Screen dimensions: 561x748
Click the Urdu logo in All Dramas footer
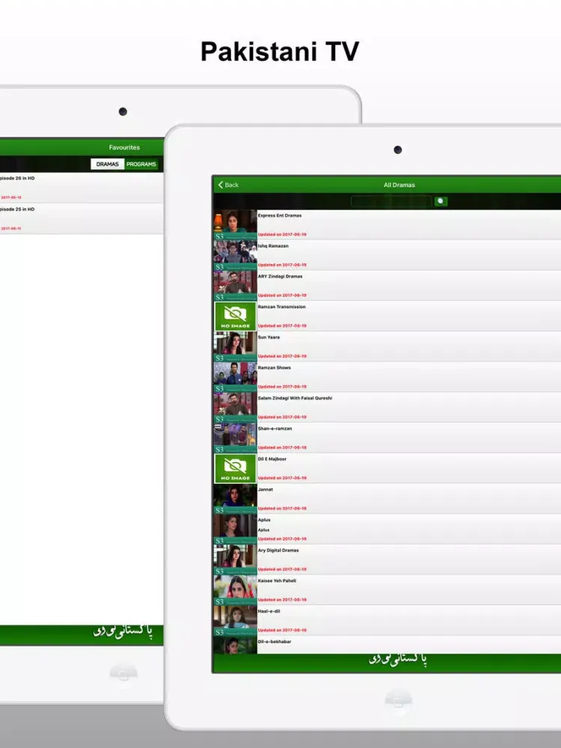point(398,660)
